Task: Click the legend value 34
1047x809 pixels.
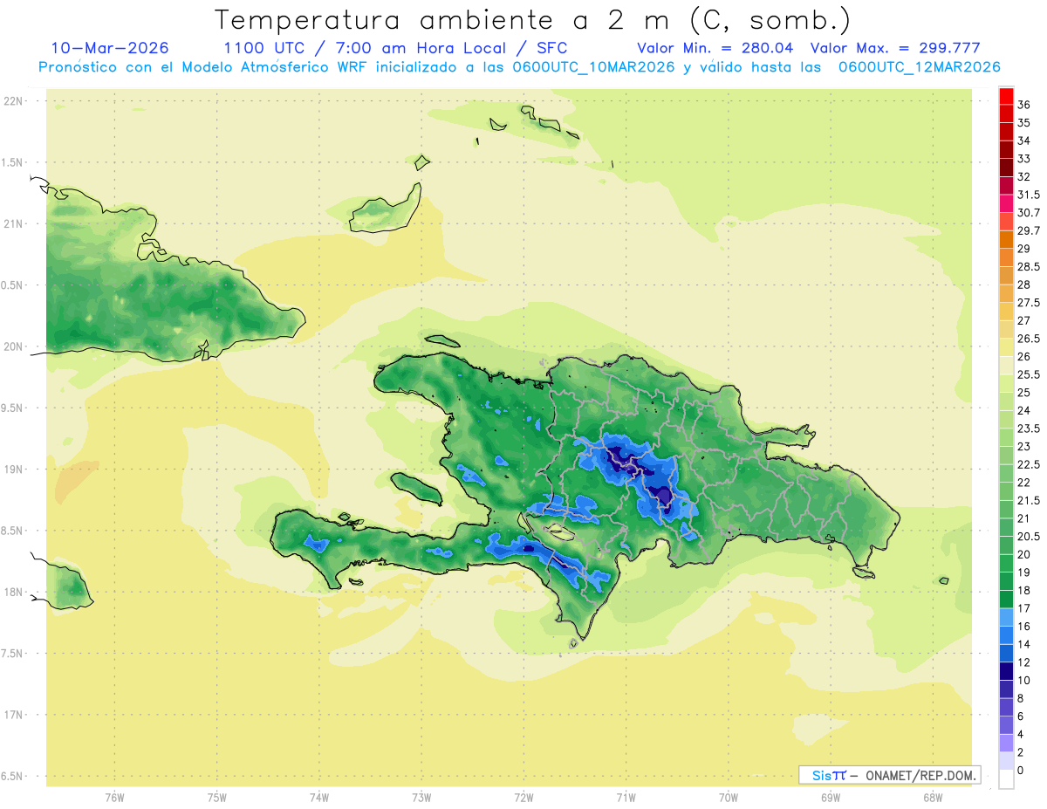Action: point(1024,141)
